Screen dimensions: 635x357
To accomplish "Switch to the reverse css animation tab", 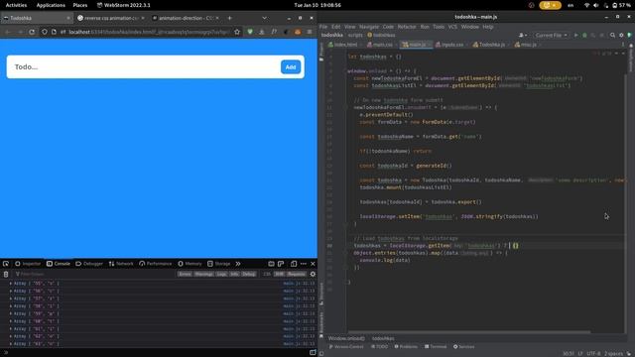I will pos(110,18).
